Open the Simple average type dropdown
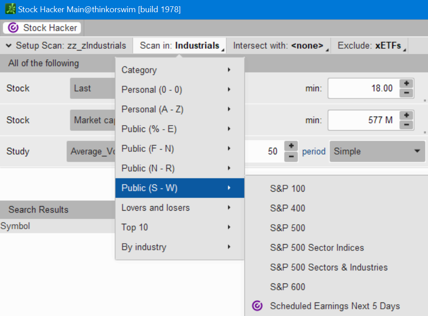 tap(377, 151)
